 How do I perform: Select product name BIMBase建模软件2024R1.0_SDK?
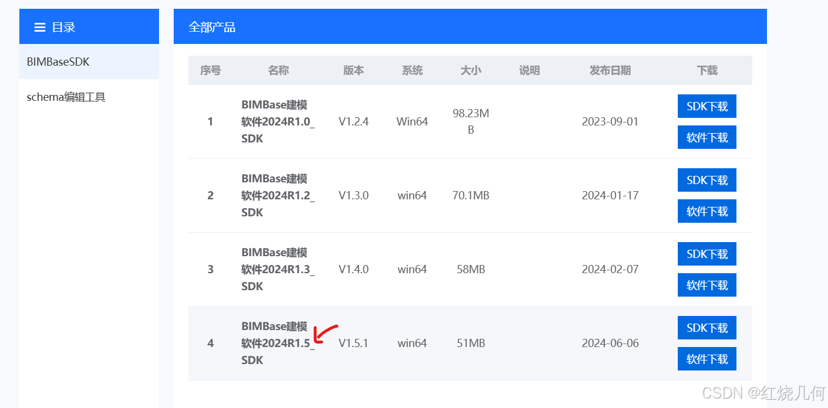coord(278,122)
